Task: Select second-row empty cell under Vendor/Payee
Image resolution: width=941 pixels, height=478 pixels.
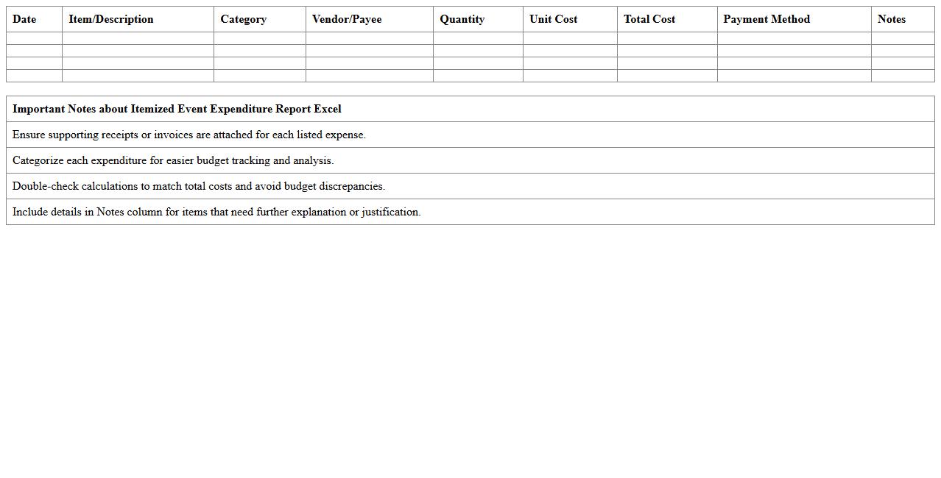Action: click(x=369, y=51)
